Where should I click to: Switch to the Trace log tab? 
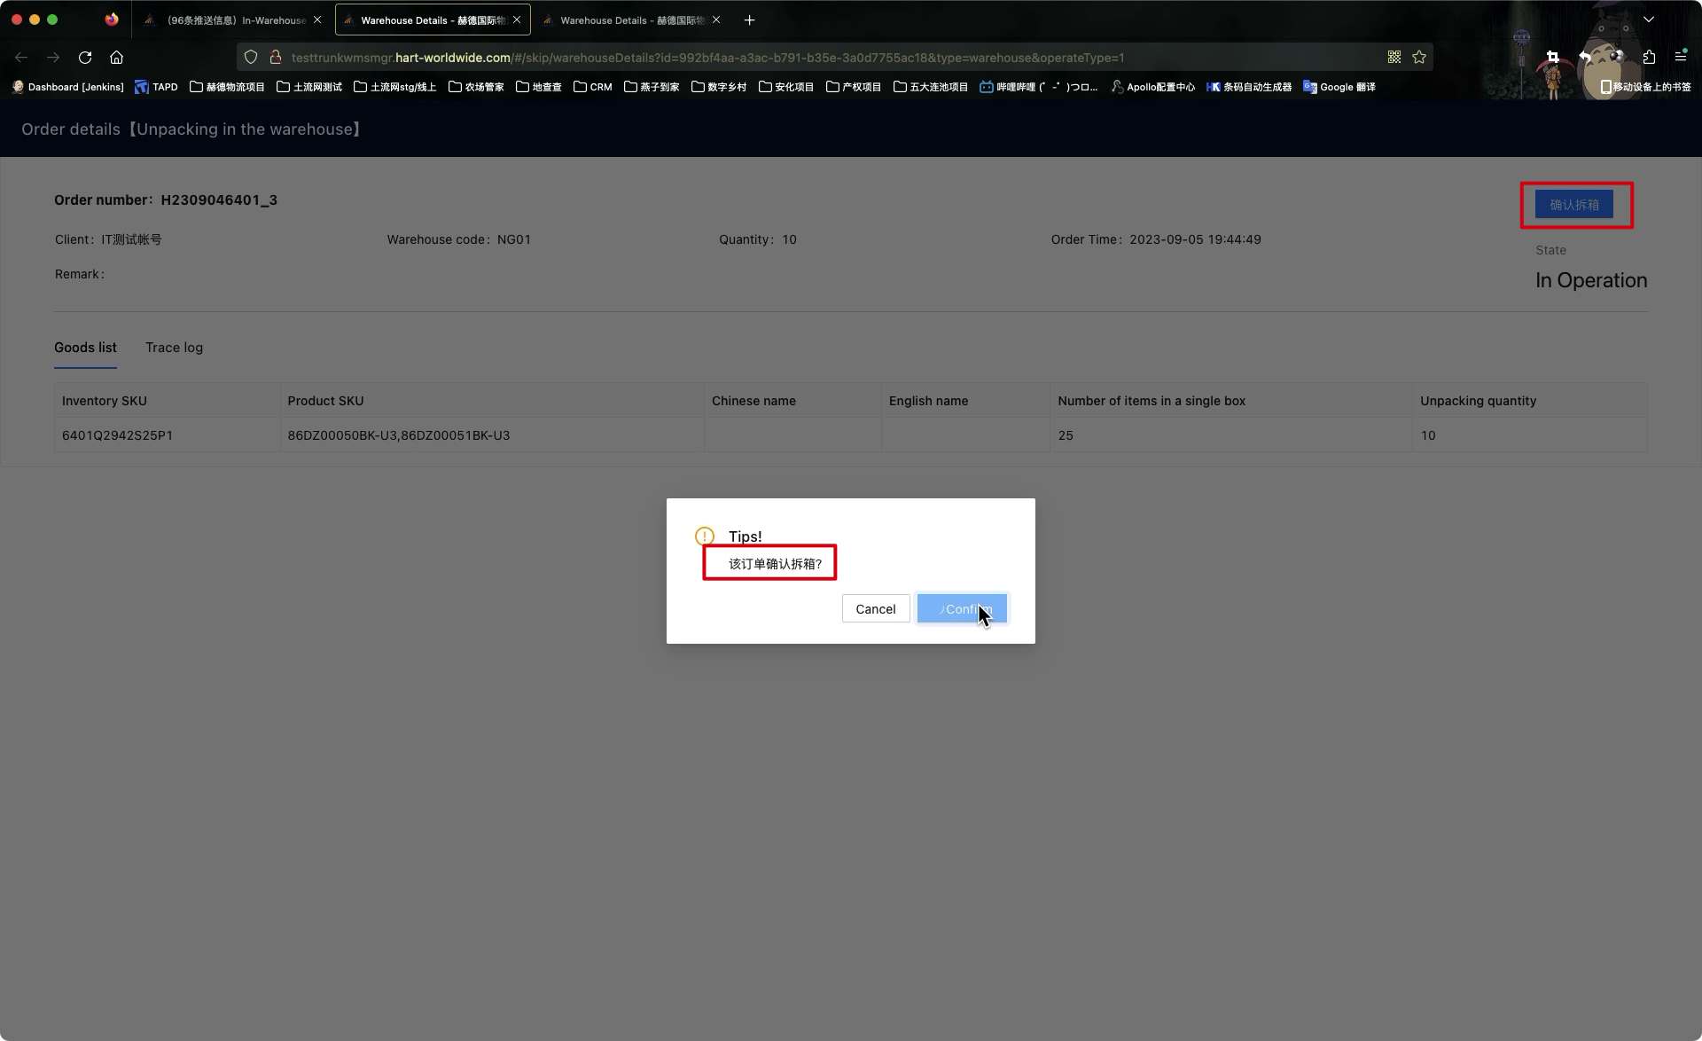point(174,348)
